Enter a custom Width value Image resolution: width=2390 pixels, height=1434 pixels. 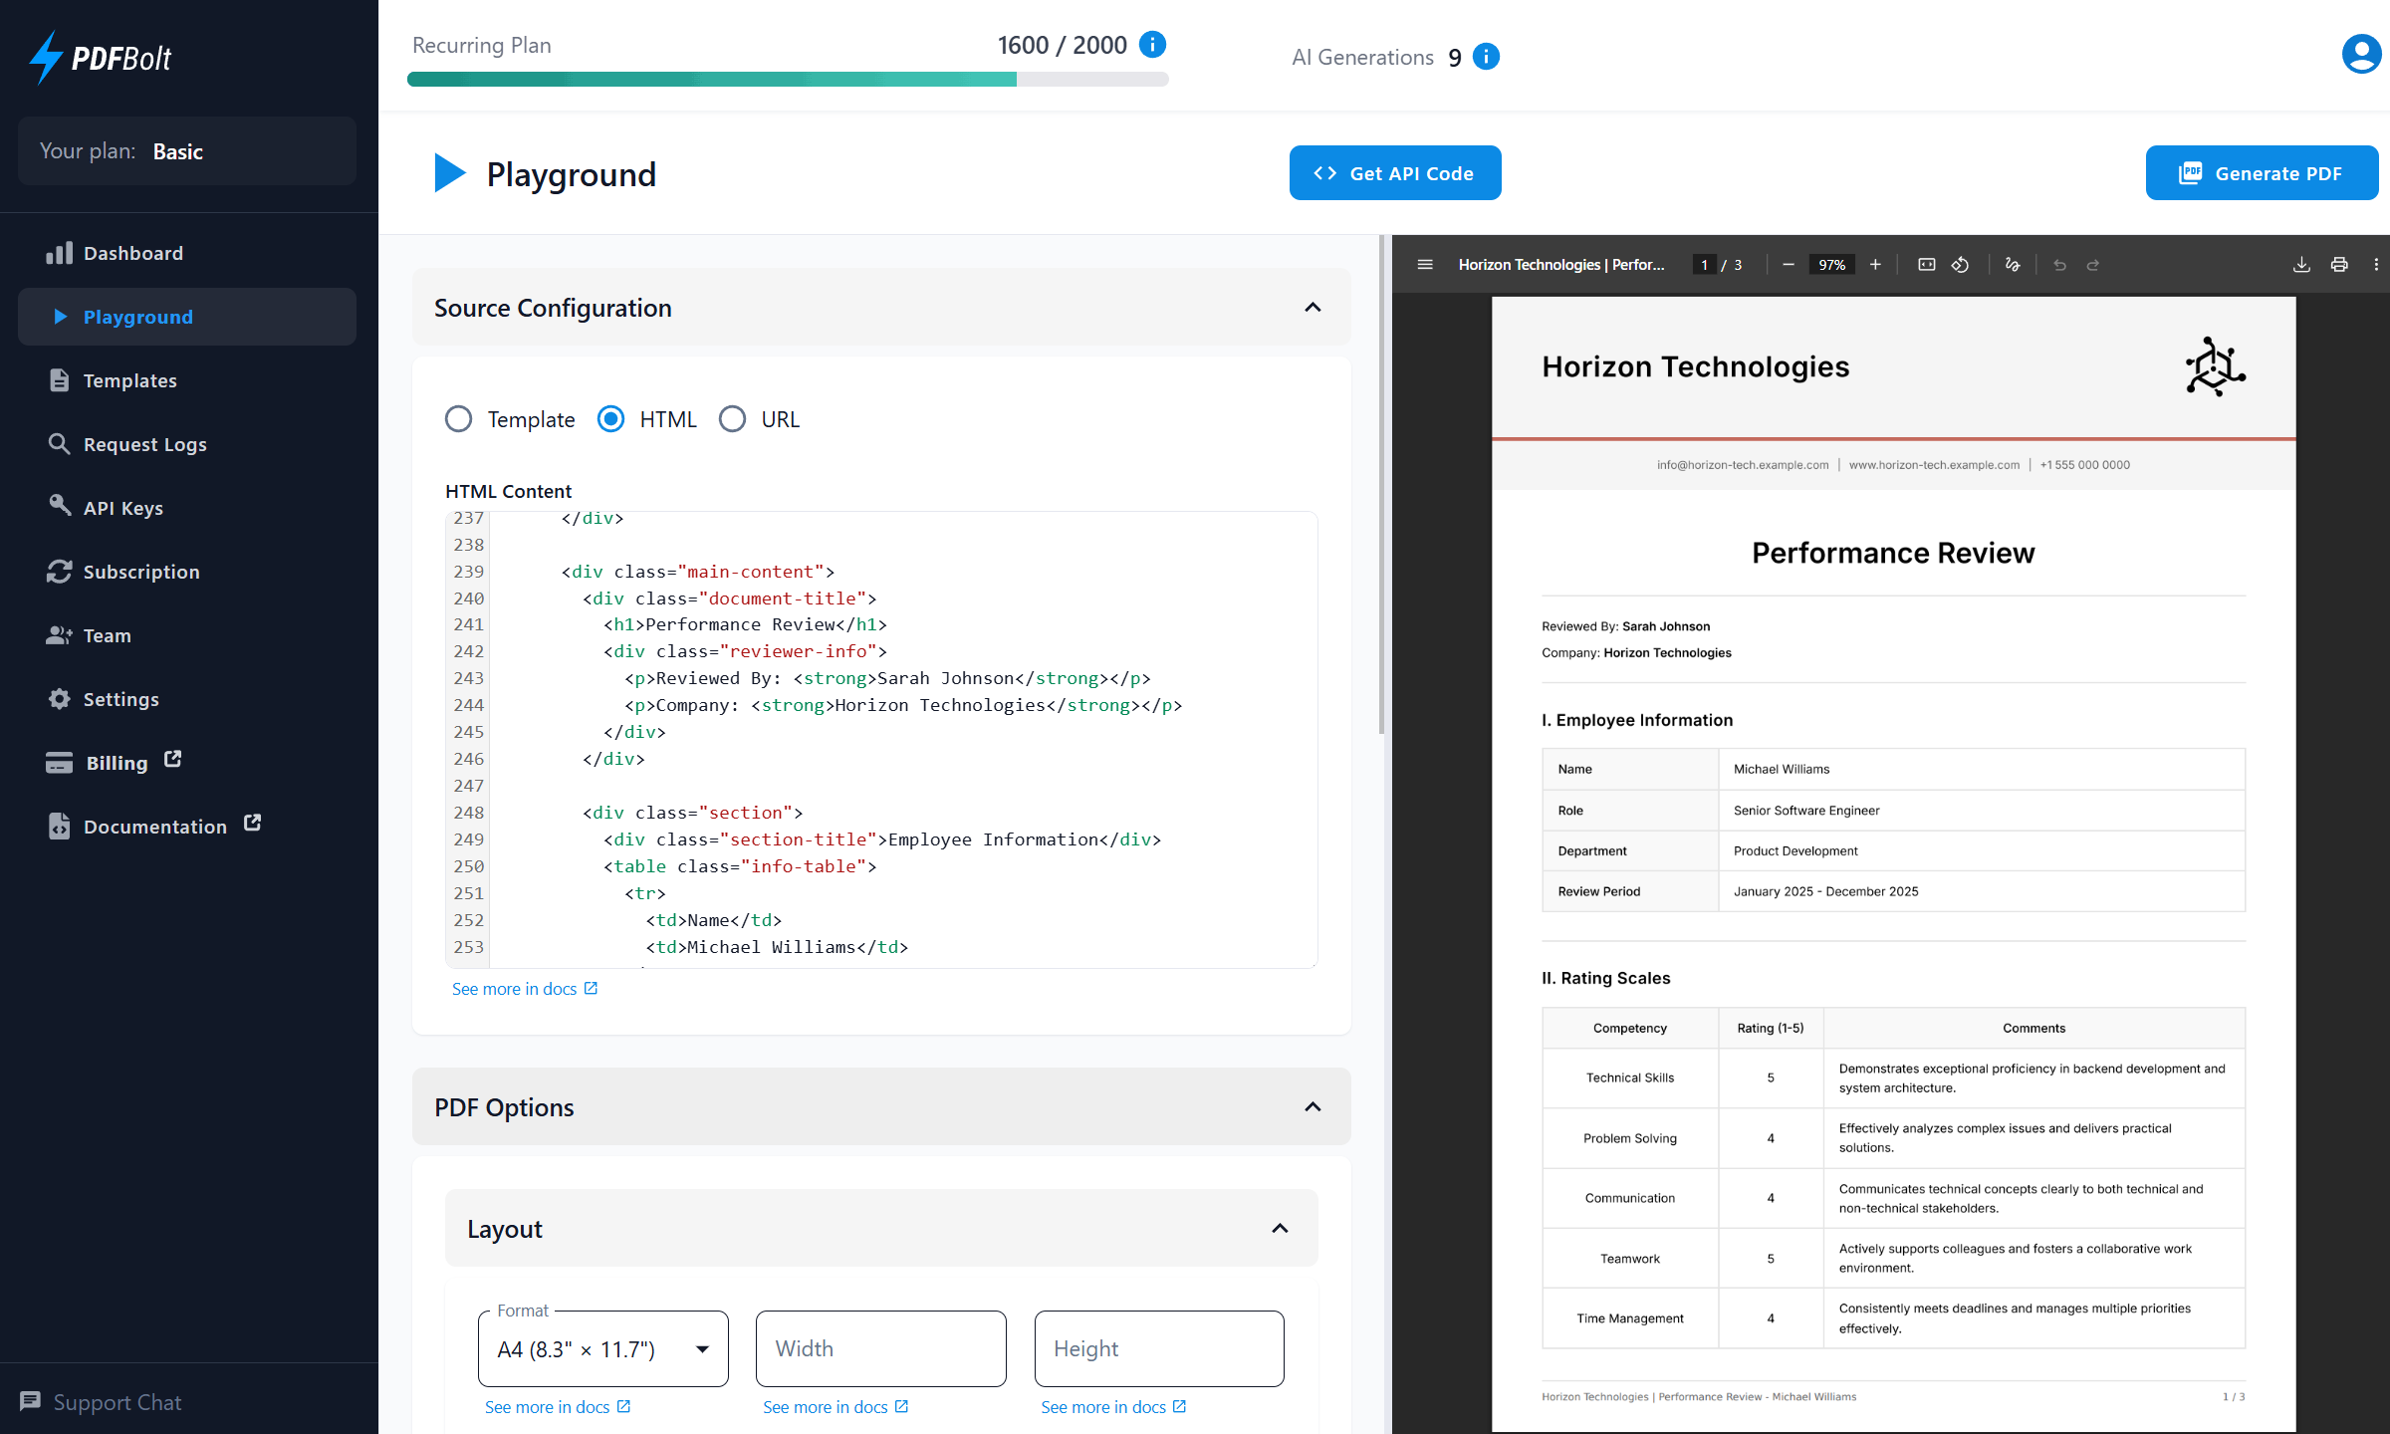click(x=880, y=1348)
